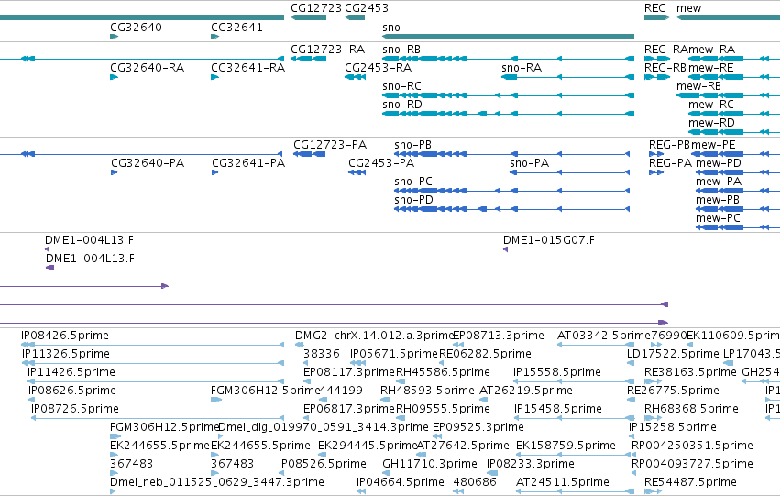Click the Dmel_dig_019970_0591_3414.3prime label
The height and width of the screenshot is (496, 780).
coord(324,428)
